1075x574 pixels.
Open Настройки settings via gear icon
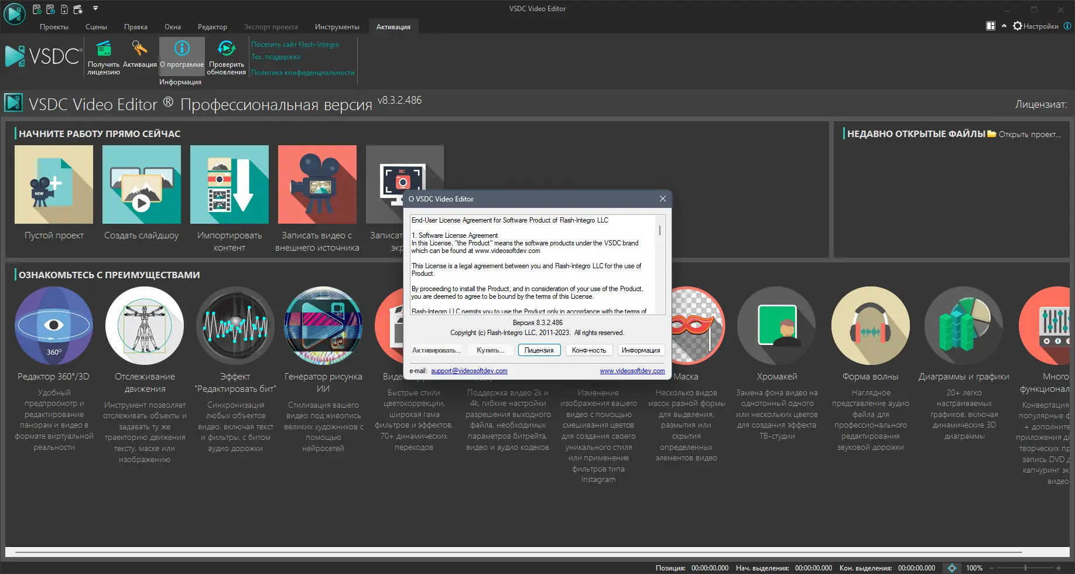pyautogui.click(x=1036, y=26)
